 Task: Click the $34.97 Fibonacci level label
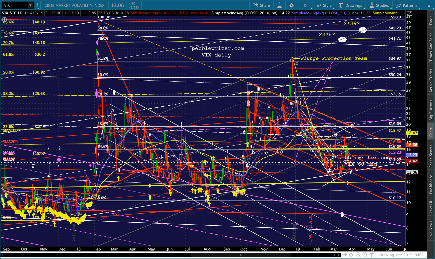tap(395, 58)
